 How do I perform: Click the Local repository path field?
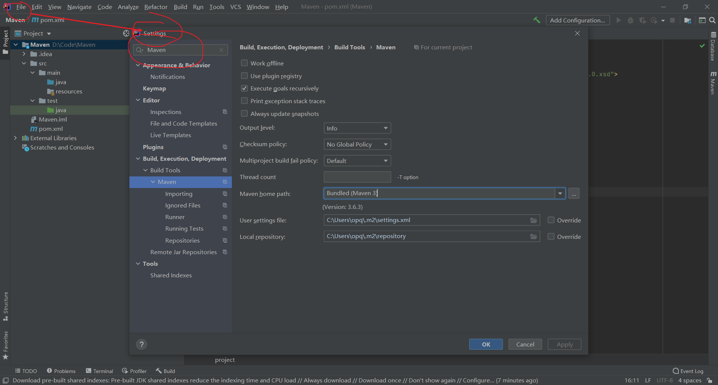432,236
